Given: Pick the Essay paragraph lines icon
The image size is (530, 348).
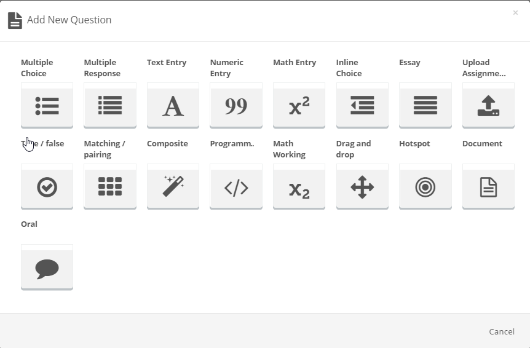Looking at the screenshot, I should [x=425, y=106].
